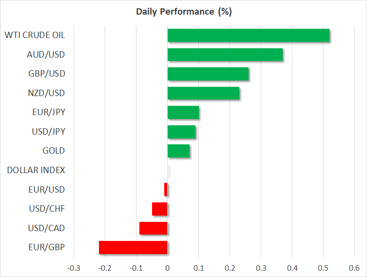Select the -0.3 axis tick label
This screenshot has height=277, width=367.
point(74,268)
